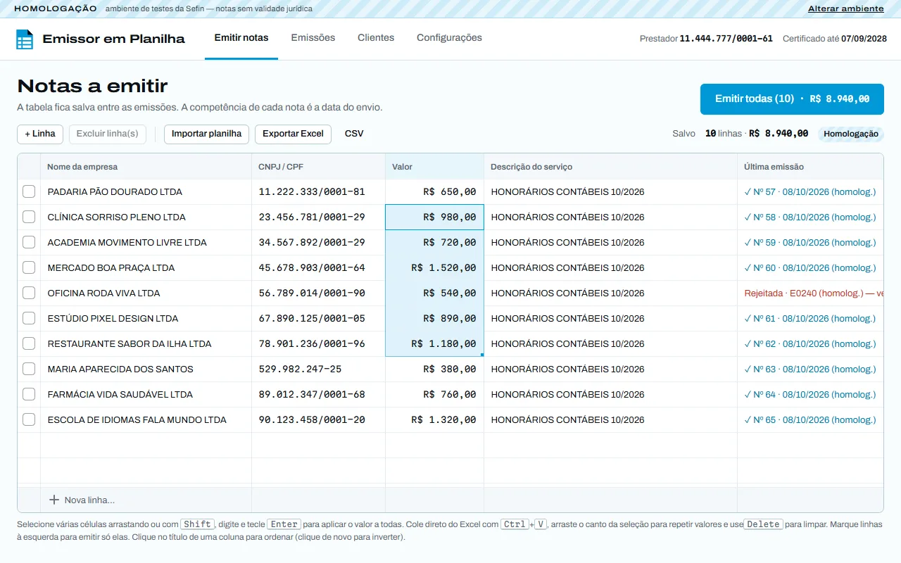The height and width of the screenshot is (563, 901).
Task: Click the Homologação badge beside the total
Action: 851,134
